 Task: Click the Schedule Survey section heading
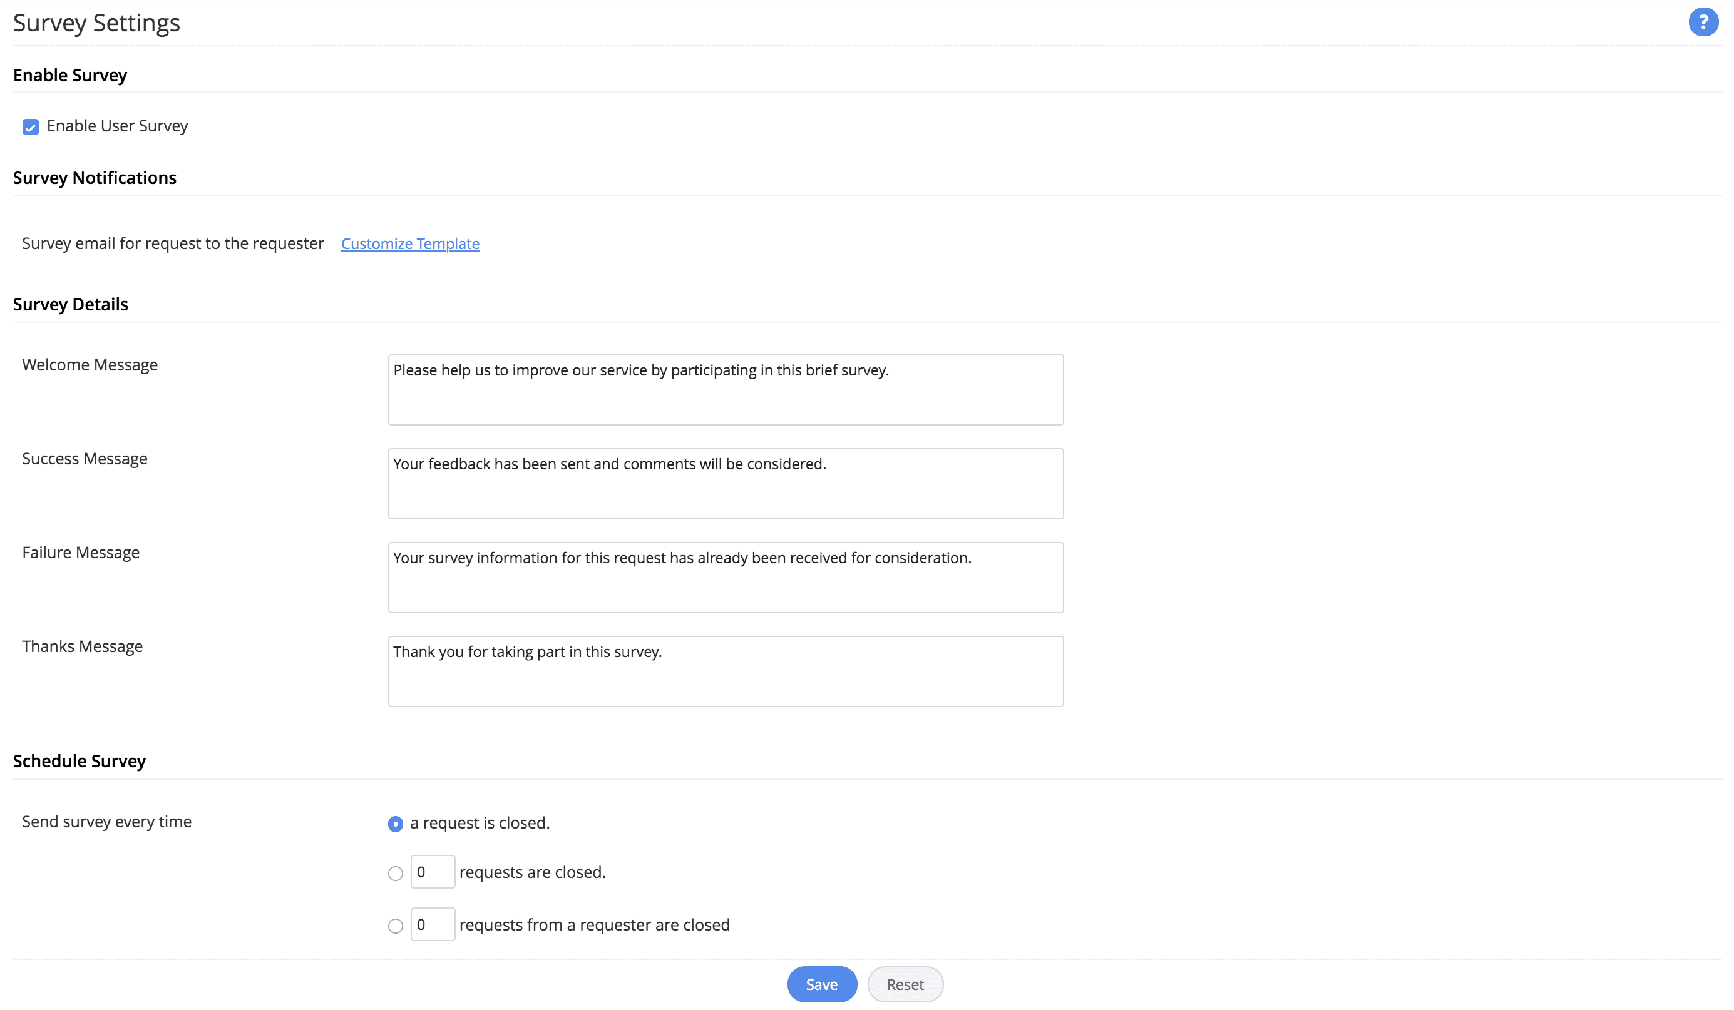point(79,761)
